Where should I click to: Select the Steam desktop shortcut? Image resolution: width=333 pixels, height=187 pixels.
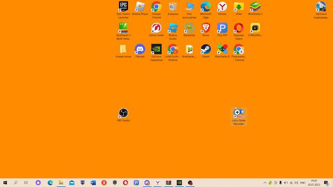point(206,51)
